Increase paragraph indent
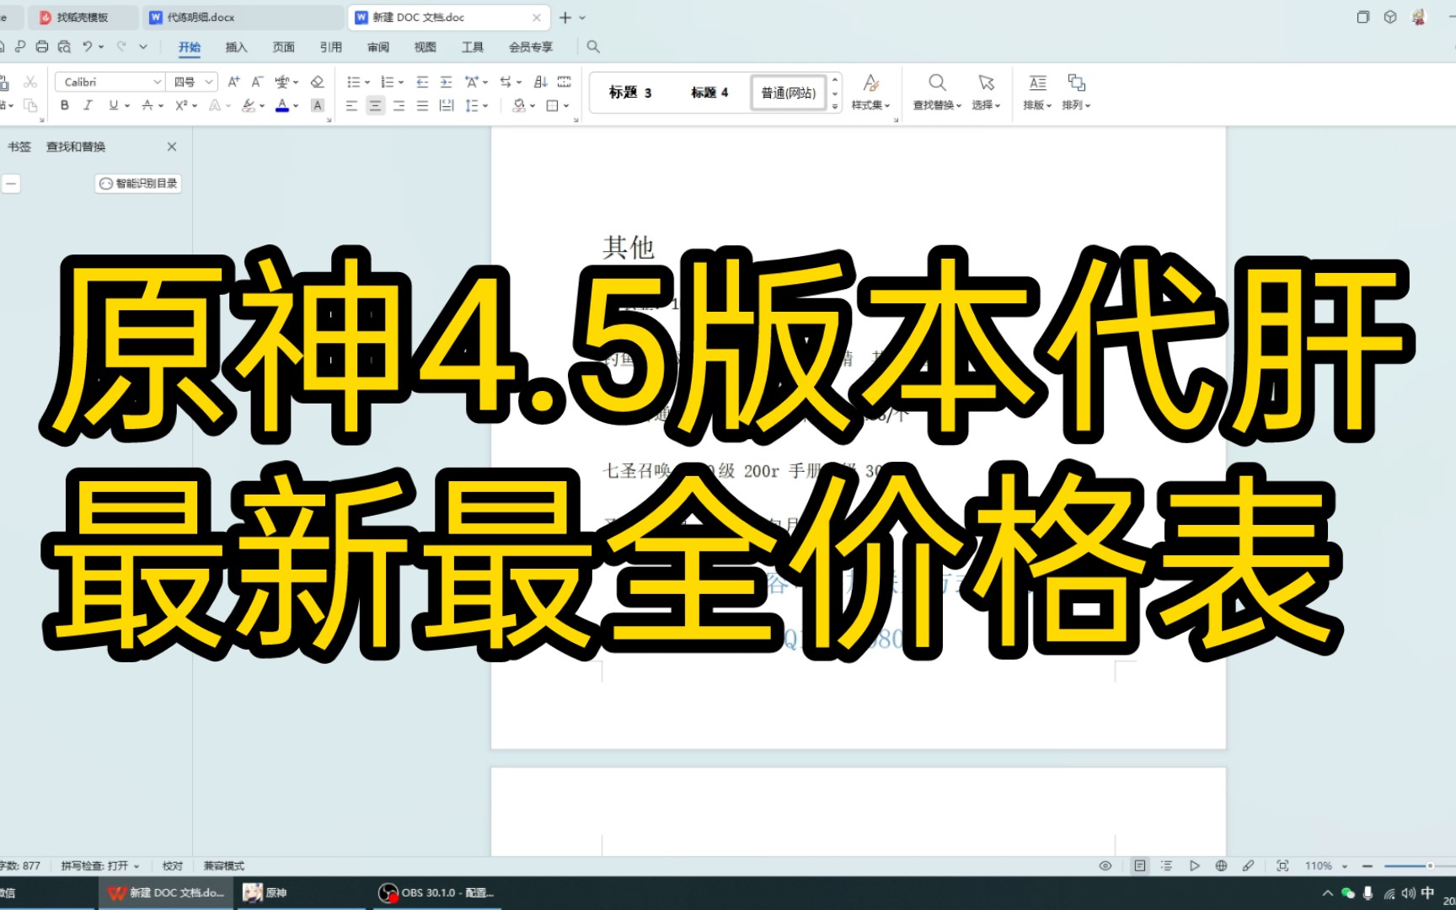The height and width of the screenshot is (910, 1456). [x=446, y=82]
